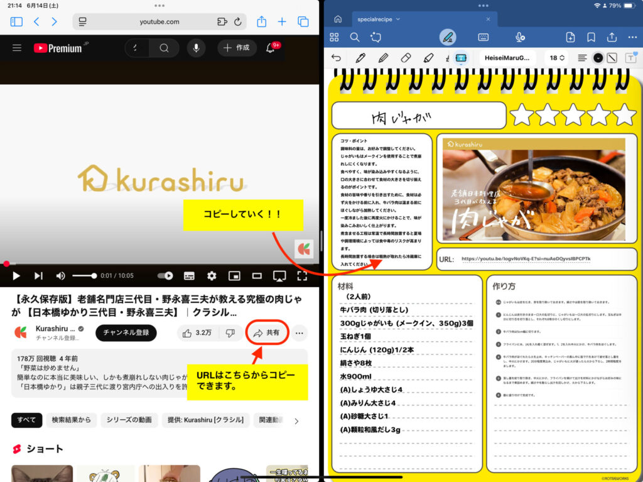643x482 pixels.
Task: Toggle theater mode on video player
Action: click(x=257, y=276)
